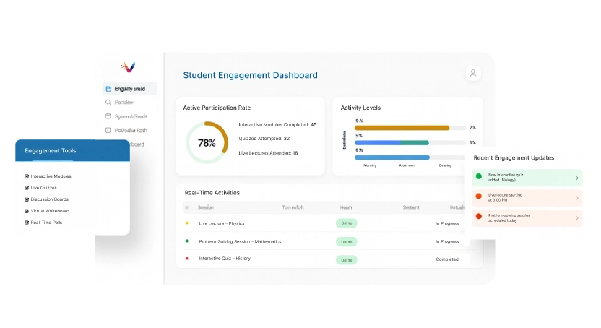Open the user profile icon

click(473, 73)
